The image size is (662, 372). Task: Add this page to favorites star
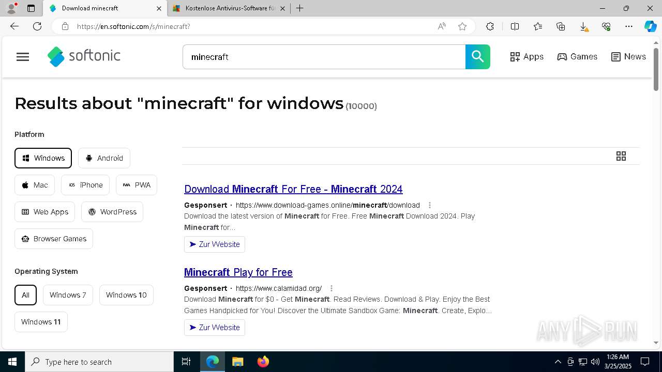(x=462, y=26)
